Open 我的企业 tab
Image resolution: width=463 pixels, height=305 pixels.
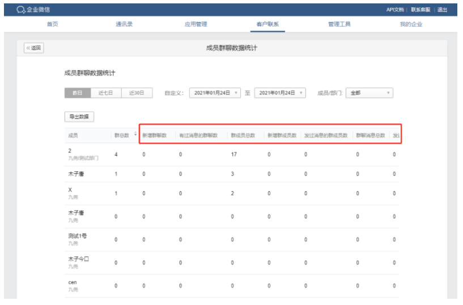click(x=411, y=24)
